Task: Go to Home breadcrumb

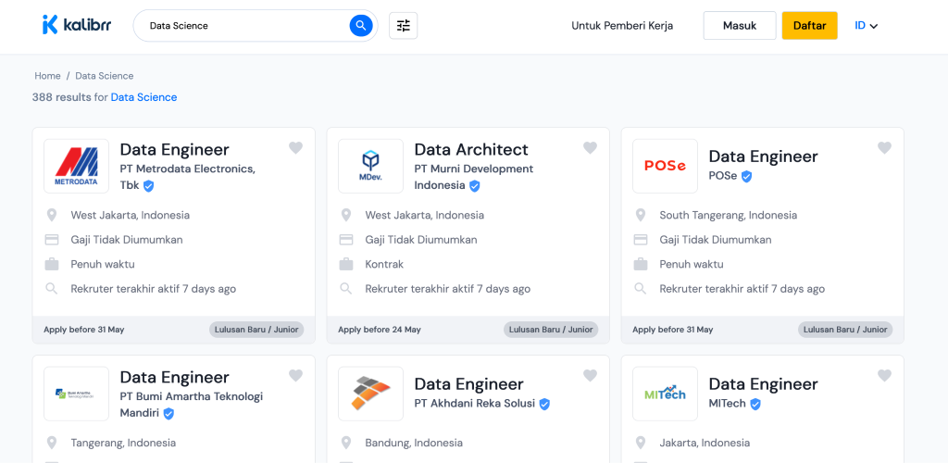Action: [47, 76]
